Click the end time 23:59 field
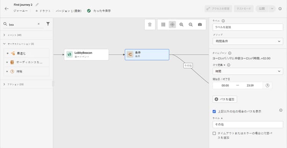The image size is (287, 148). pyautogui.click(x=250, y=85)
